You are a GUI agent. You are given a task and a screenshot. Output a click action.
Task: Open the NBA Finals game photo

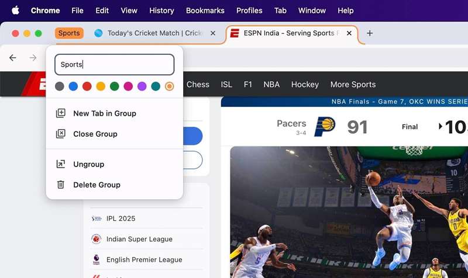(x=349, y=212)
